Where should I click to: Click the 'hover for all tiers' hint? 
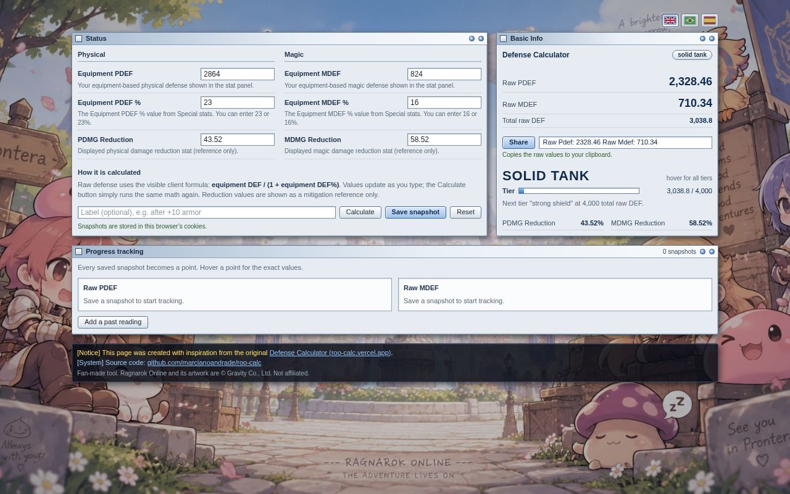coord(689,178)
